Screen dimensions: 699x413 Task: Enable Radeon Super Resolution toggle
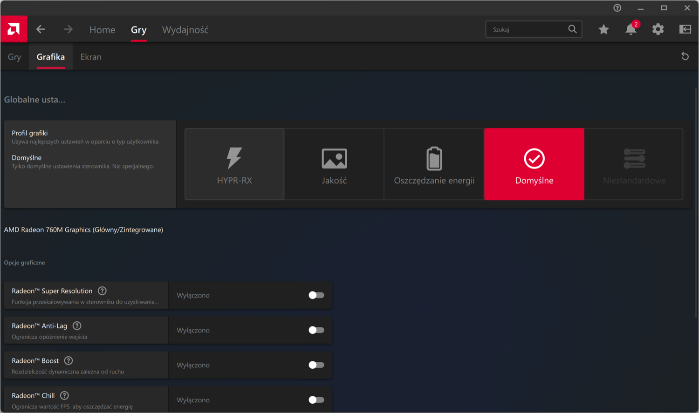(316, 295)
